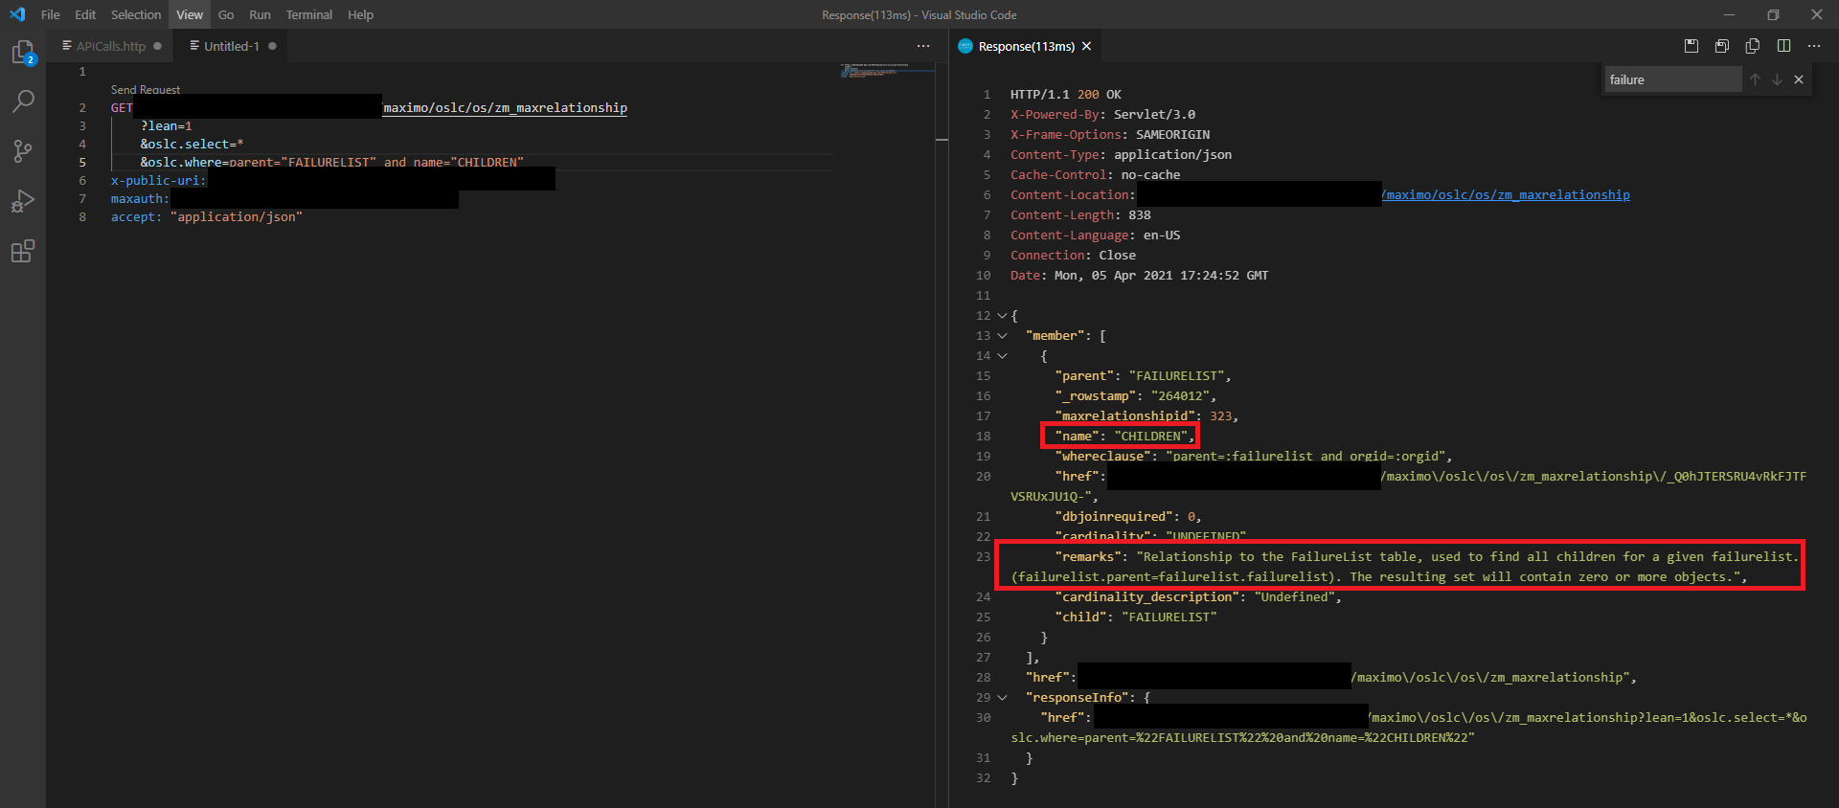Collapse the "member" array fold arrow
1839x808 pixels.
[x=1002, y=336]
